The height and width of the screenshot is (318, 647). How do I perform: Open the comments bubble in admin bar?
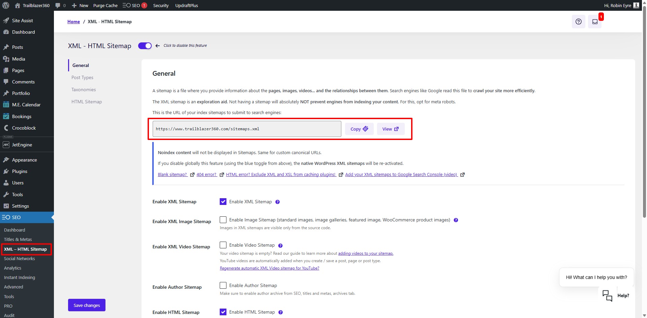tap(60, 5)
